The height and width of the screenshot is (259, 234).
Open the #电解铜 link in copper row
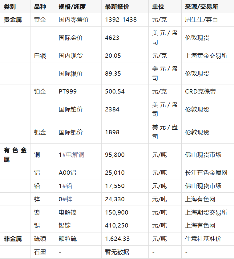(73, 155)
